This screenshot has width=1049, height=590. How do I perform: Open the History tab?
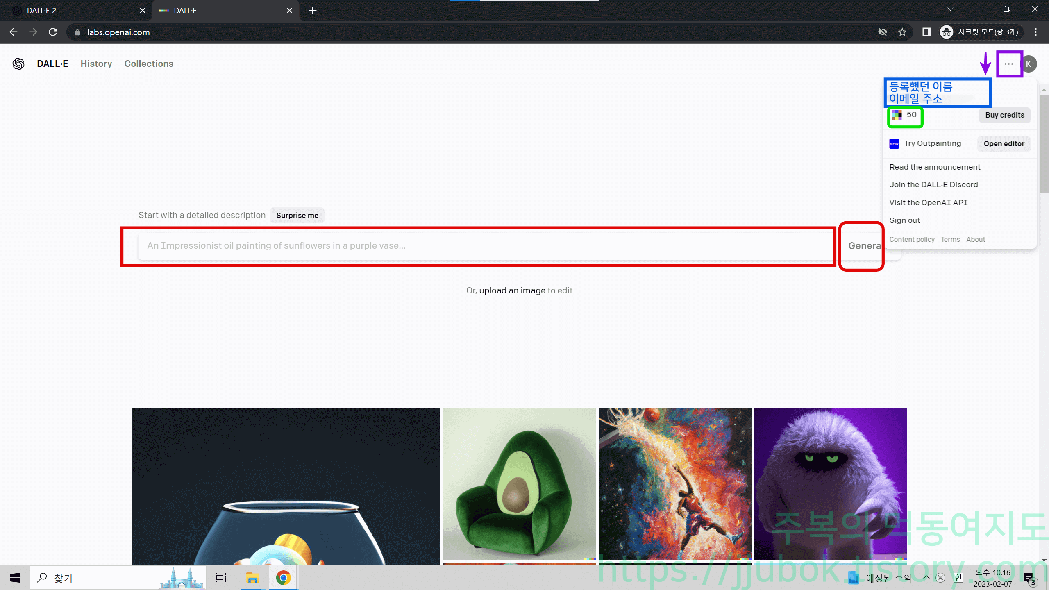(96, 64)
